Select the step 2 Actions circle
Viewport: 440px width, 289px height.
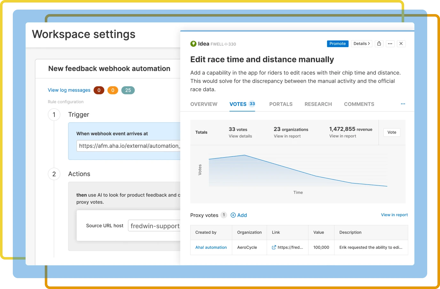click(54, 174)
